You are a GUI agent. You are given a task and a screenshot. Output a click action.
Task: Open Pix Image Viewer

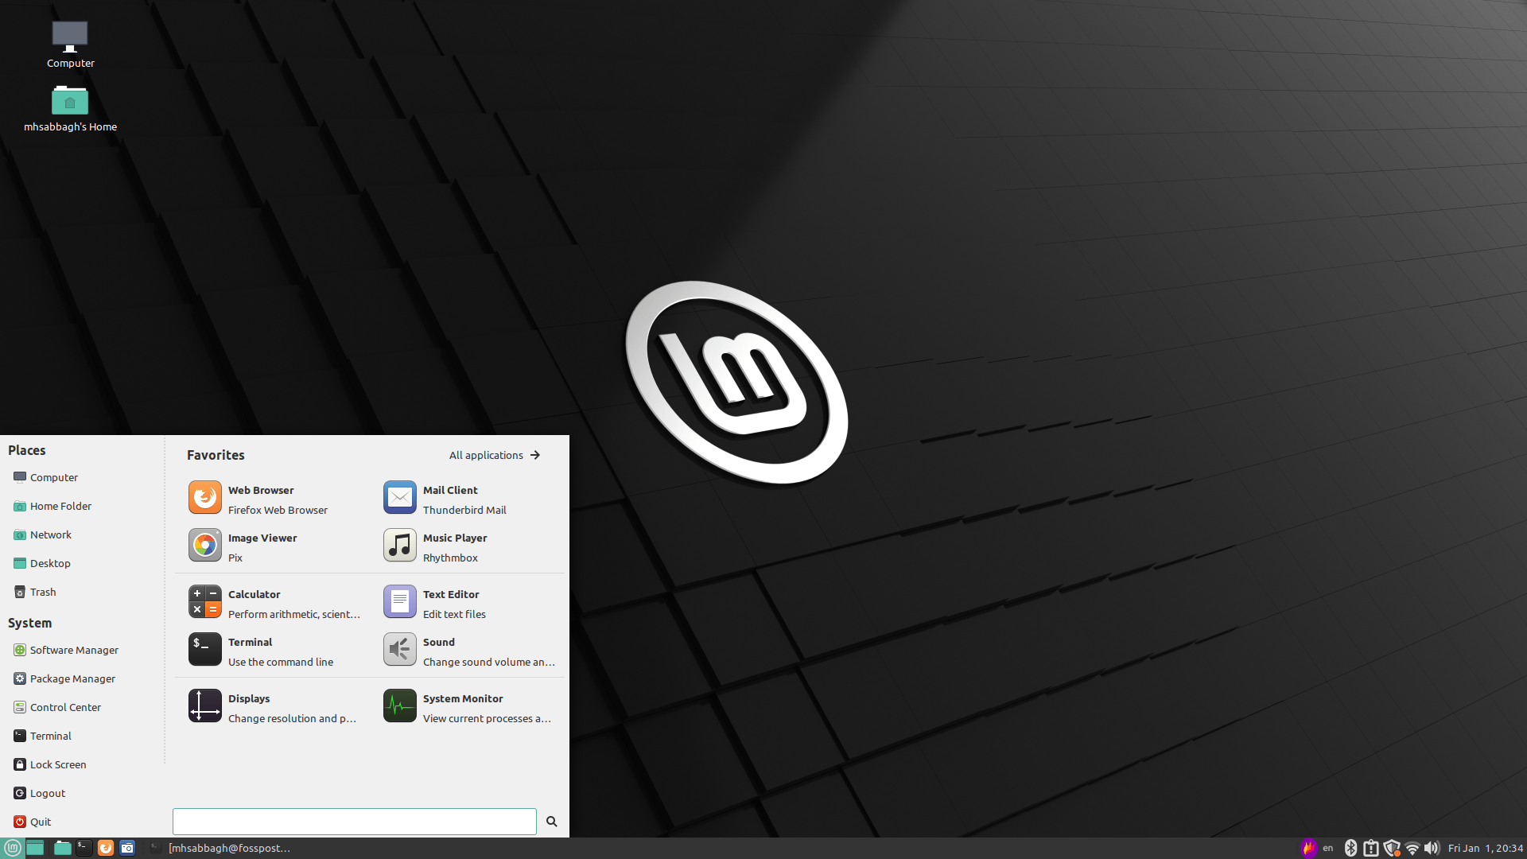pyautogui.click(x=262, y=546)
